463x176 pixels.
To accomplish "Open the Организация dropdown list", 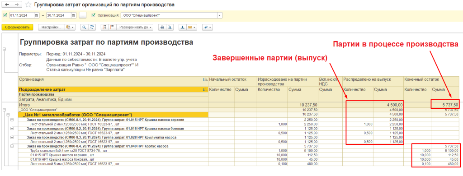I will pyautogui.click(x=220, y=15).
